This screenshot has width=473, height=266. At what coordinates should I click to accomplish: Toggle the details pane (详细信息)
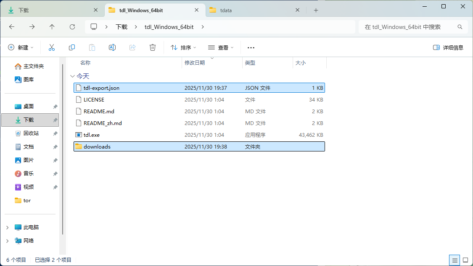pos(448,47)
